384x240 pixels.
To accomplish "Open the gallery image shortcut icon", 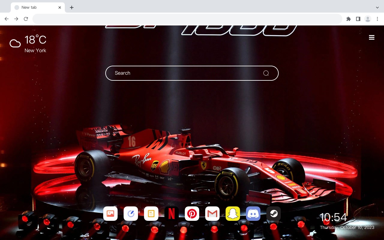I will tap(110, 214).
